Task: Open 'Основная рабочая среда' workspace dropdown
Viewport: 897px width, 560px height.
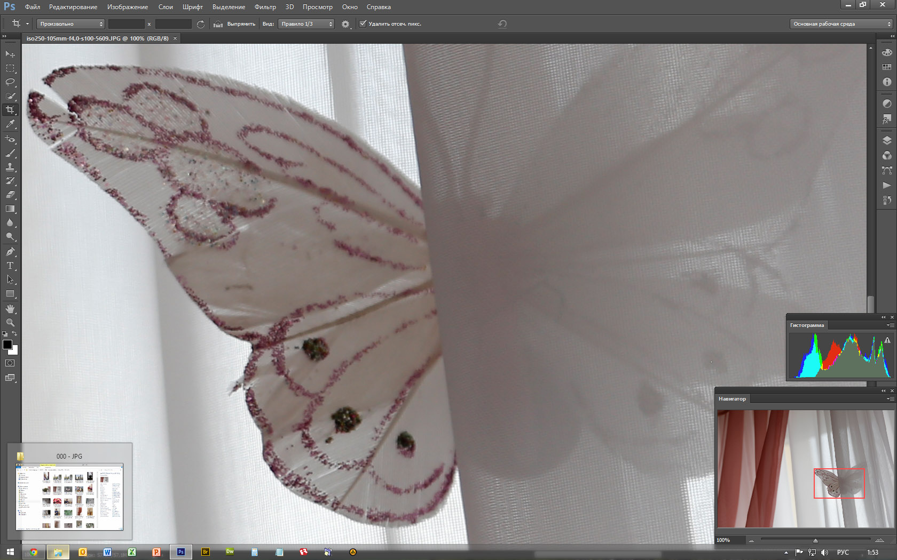Action: (x=841, y=24)
